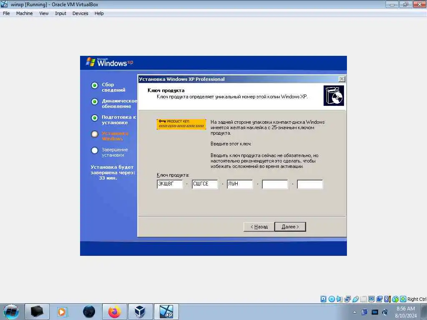Open the Help menu
Viewport: 427px width, 320px height.
pyautogui.click(x=99, y=13)
